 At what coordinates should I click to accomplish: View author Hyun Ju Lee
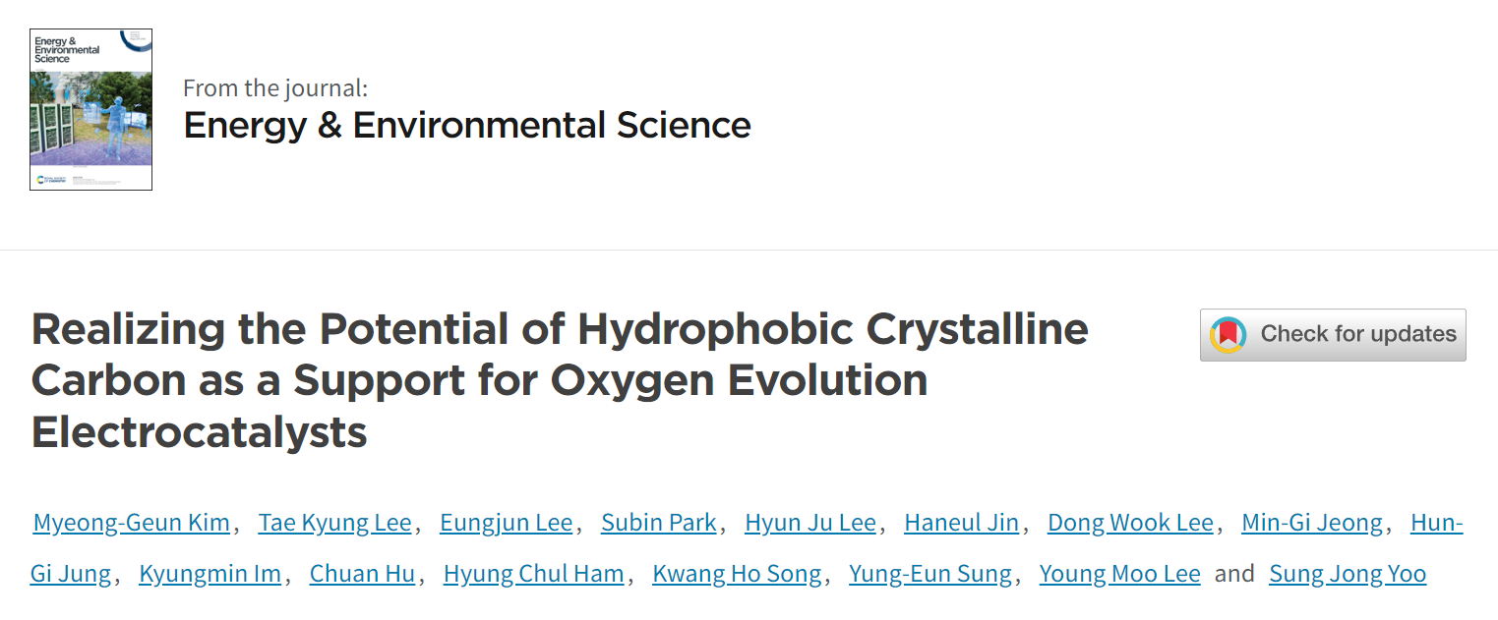pyautogui.click(x=810, y=523)
